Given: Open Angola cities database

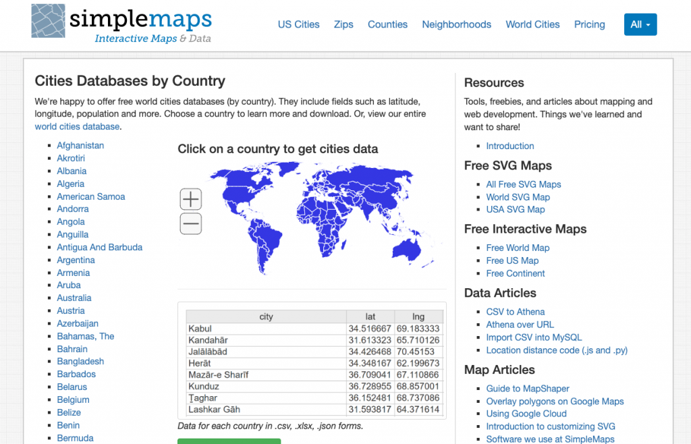Looking at the screenshot, I should tap(70, 221).
